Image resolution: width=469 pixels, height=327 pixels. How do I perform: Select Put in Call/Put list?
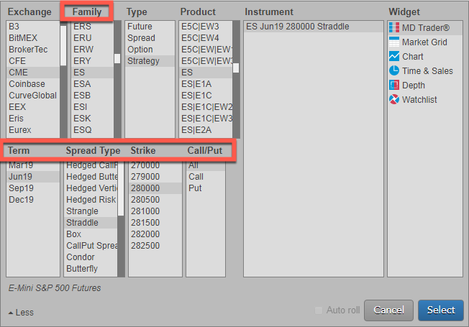tap(206, 188)
